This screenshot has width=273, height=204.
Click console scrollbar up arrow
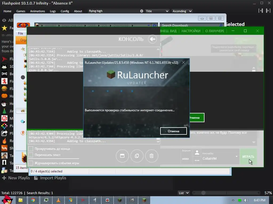click(x=158, y=49)
